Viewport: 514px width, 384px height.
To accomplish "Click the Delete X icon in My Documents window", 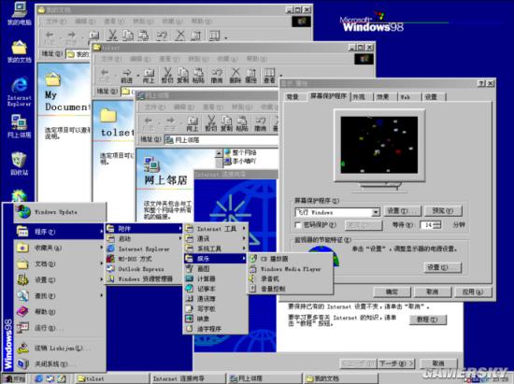I will point(180,36).
